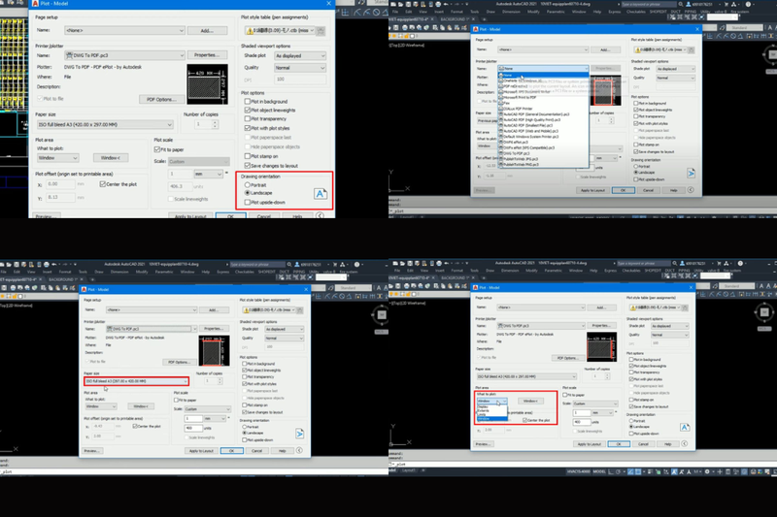This screenshot has height=517, width=777.
Task: Open What to plot dropdown in top-left dialog
Action: (x=57, y=158)
